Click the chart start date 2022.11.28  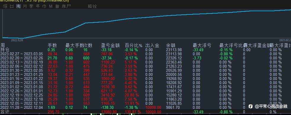pyautogui.click(x=17, y=40)
